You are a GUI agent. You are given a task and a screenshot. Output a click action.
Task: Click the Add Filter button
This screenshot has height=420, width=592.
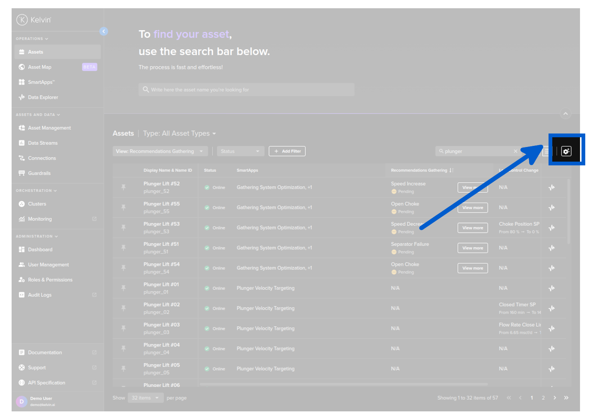[x=287, y=151]
